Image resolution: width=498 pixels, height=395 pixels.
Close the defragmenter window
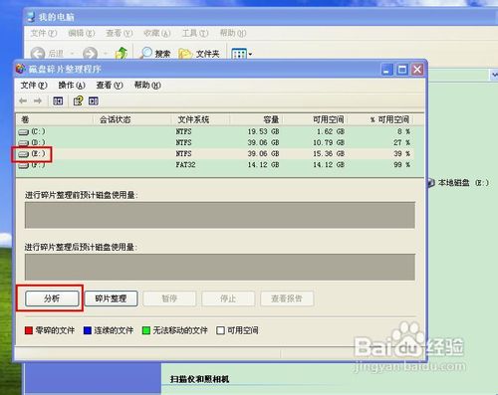417,70
